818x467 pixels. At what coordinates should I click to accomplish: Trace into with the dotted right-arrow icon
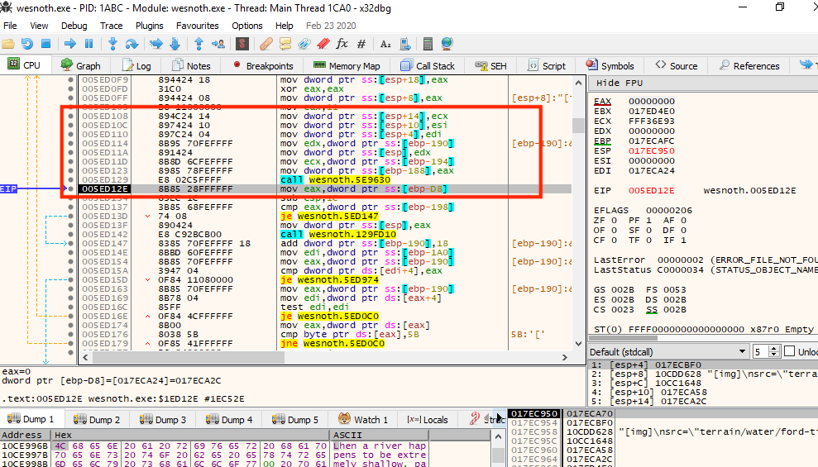(x=156, y=44)
